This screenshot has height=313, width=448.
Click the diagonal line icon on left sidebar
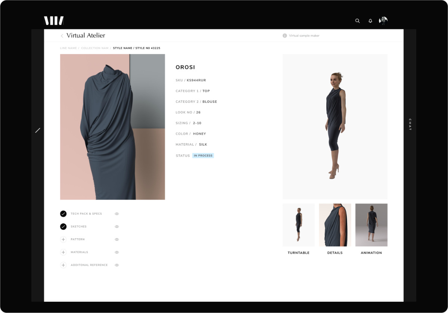coord(38,130)
